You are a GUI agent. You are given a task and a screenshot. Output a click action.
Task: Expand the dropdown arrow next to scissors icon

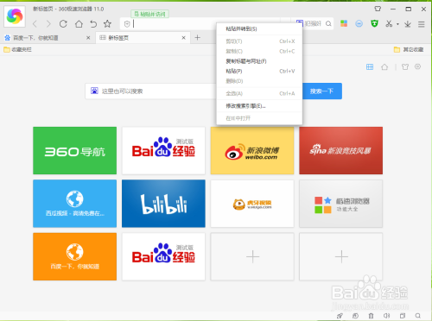(397, 24)
